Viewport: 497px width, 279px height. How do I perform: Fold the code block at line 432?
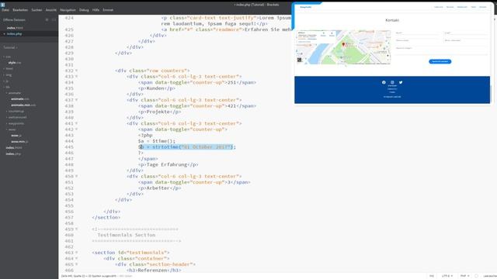76,71
